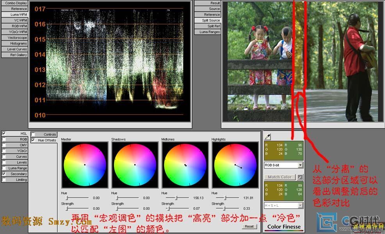Select Reference in the image viewer list

pos(208,14)
